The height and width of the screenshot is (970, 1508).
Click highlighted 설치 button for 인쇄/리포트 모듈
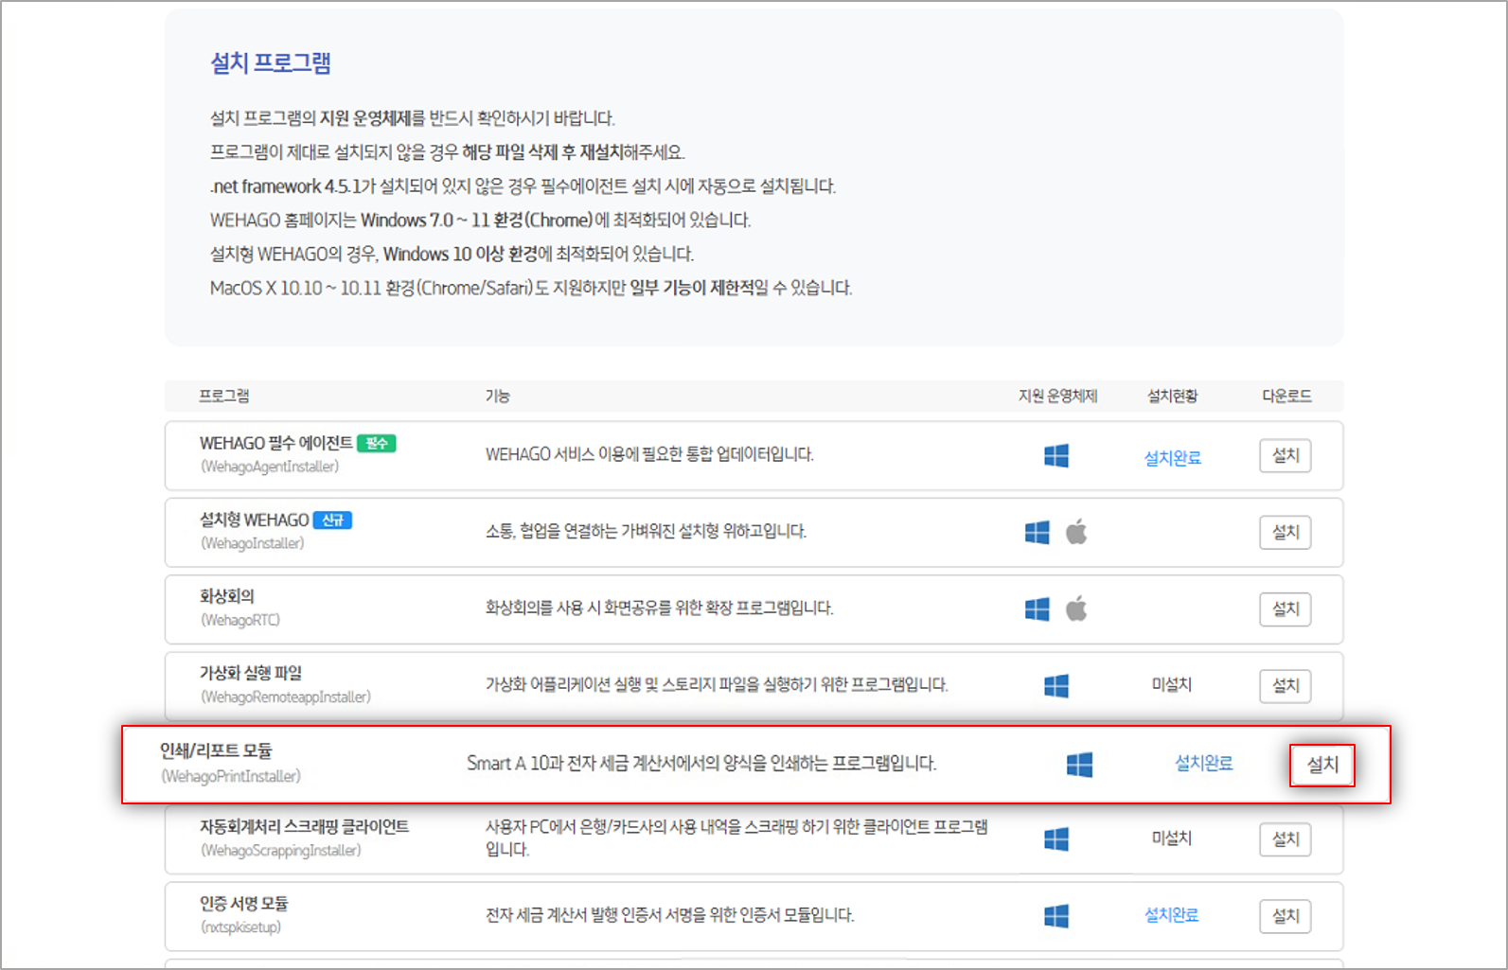(1322, 765)
